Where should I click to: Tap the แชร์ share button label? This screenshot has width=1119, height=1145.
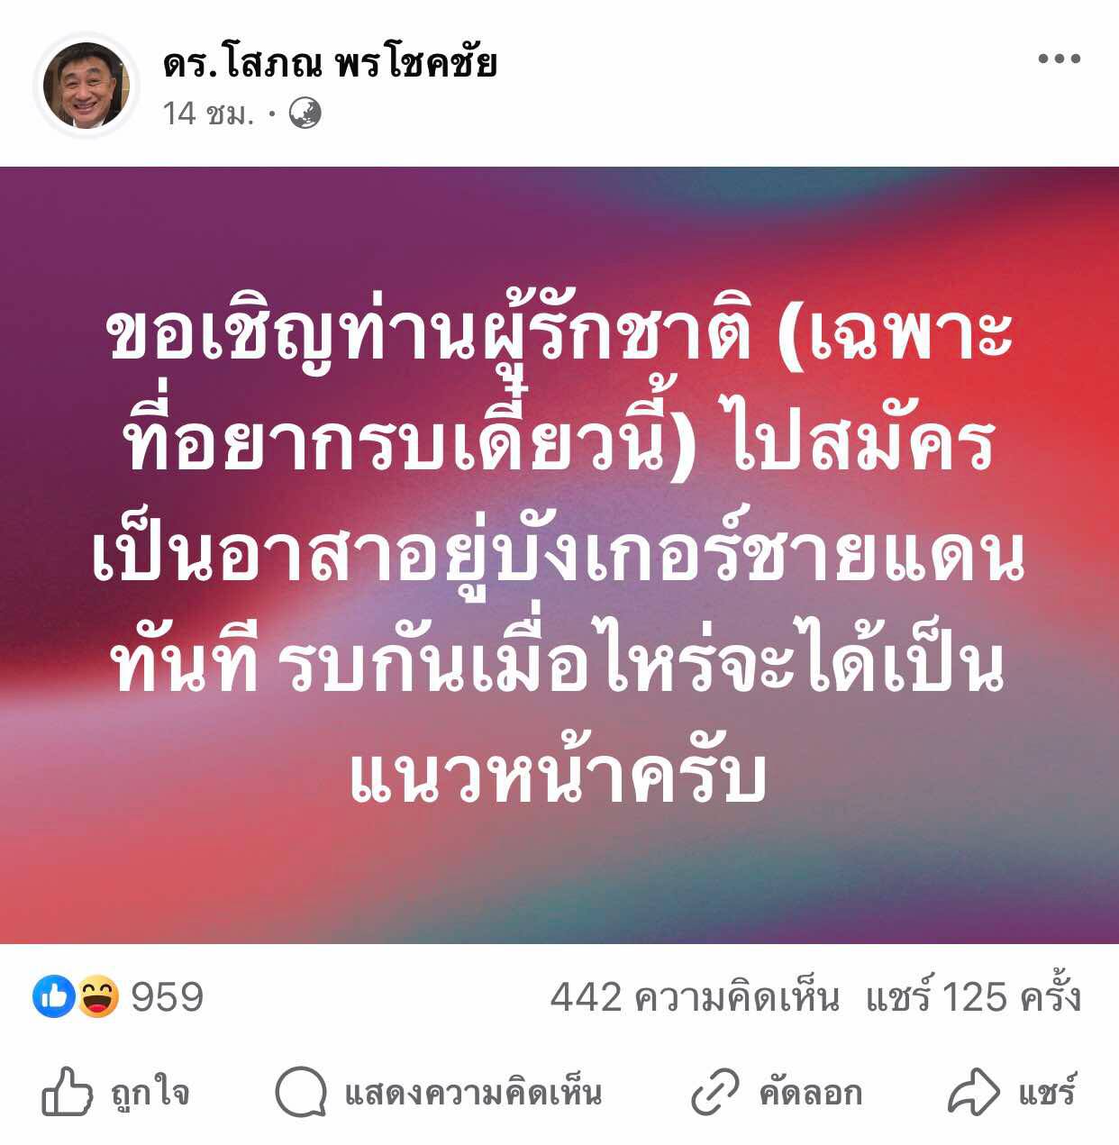1047,1091
